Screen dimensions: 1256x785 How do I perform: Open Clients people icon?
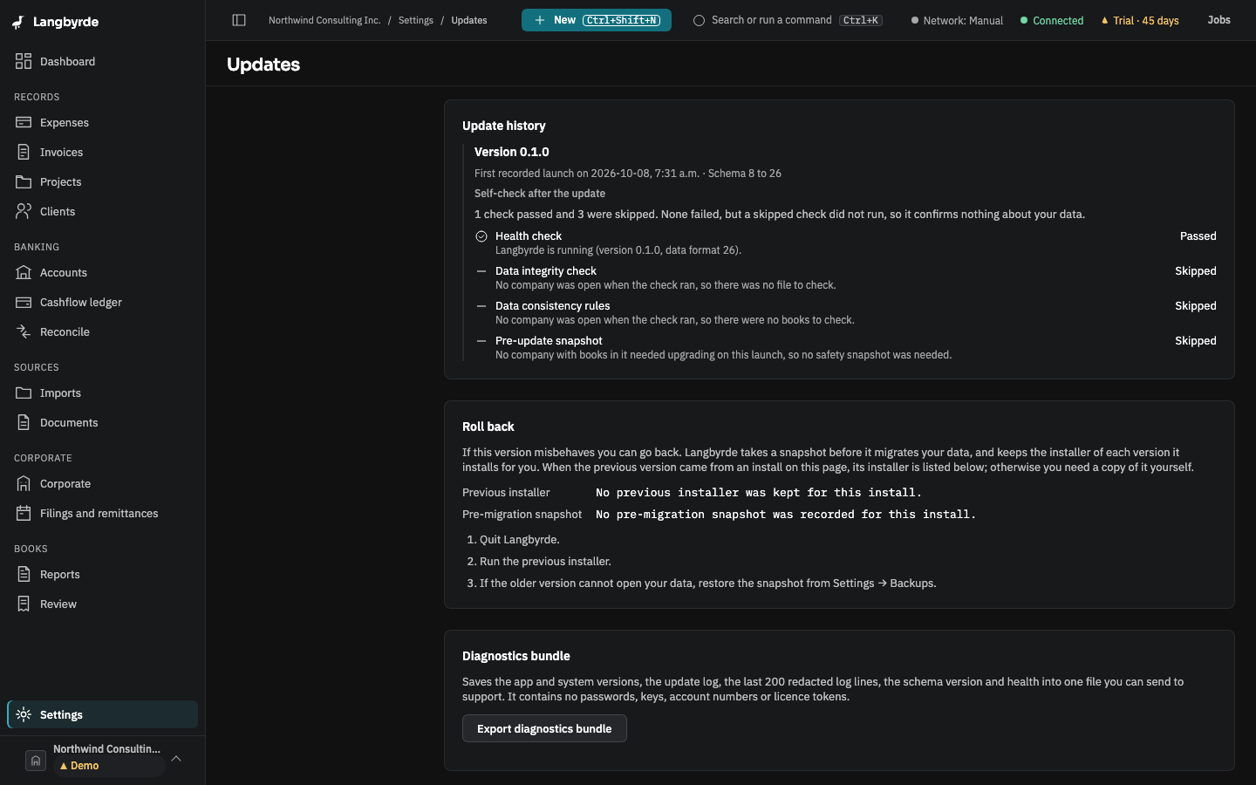tap(24, 211)
